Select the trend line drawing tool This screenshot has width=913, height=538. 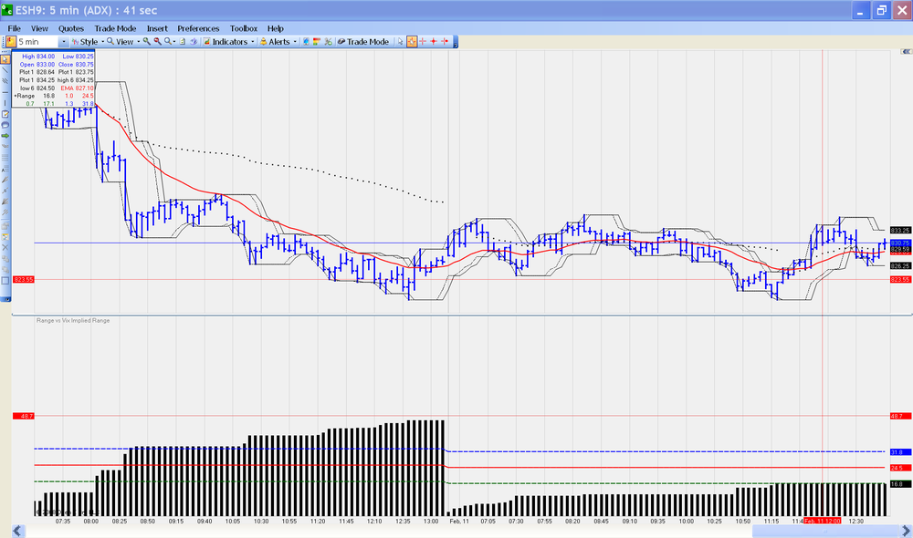[5, 70]
